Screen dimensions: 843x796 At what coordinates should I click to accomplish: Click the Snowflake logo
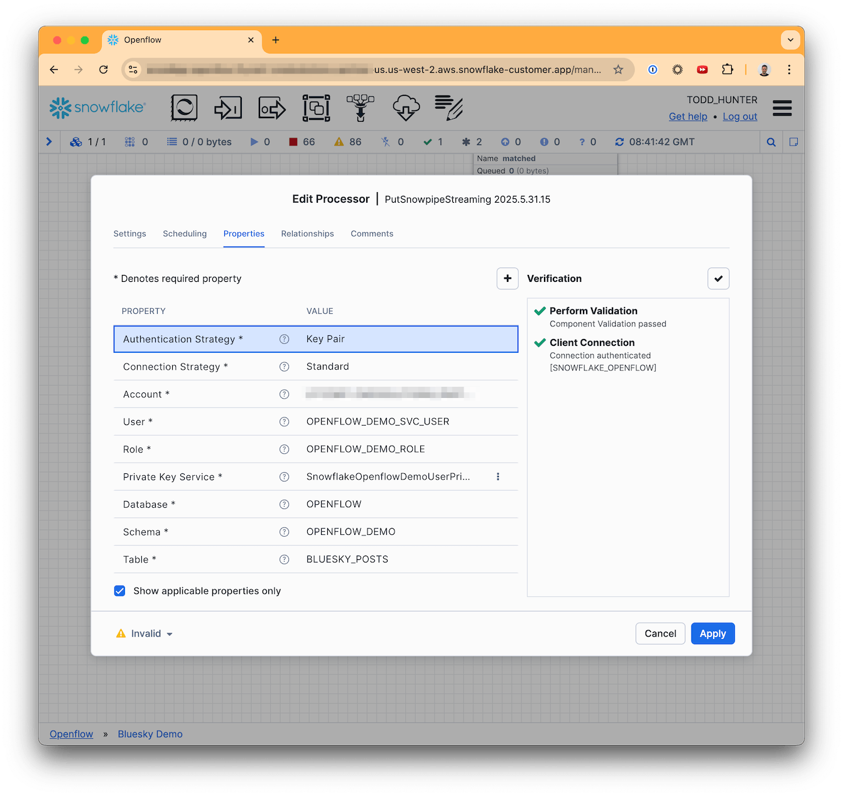coord(98,108)
